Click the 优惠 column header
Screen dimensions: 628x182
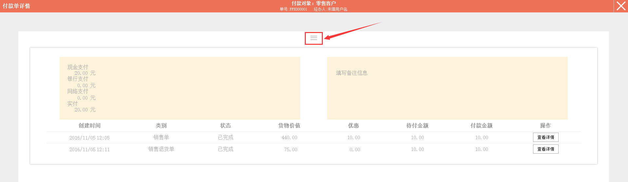(353, 125)
